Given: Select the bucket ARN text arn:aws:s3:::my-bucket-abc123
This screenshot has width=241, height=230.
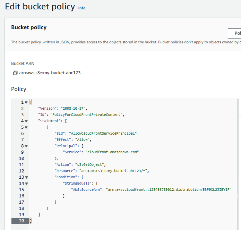Looking at the screenshot, I should [x=50, y=73].
